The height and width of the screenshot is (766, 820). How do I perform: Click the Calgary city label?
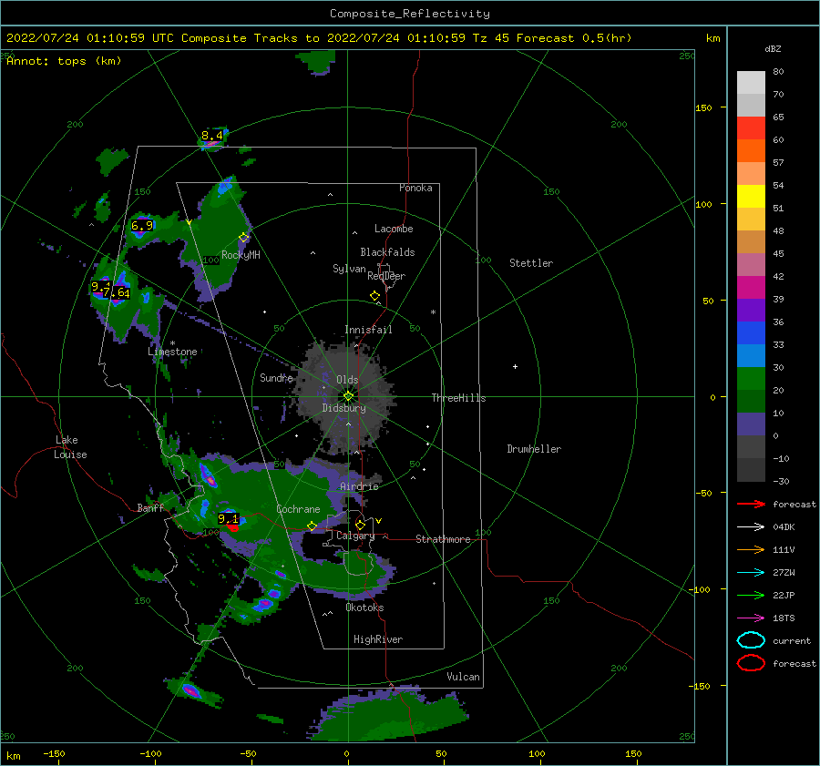355,536
